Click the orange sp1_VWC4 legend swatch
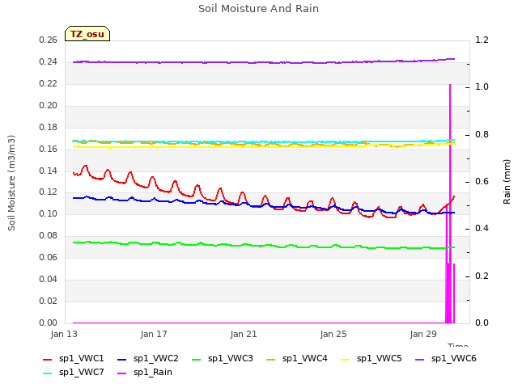Image resolution: width=518 pixels, height=388 pixels. 271,359
